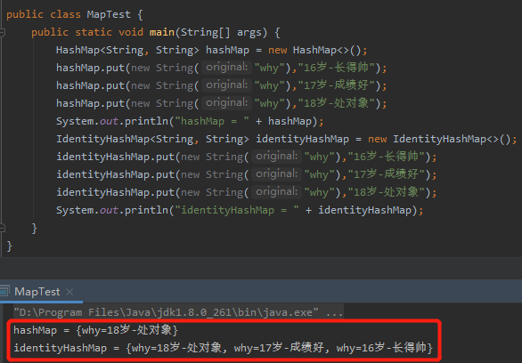Click original: hint on first hashMap.put line

227,68
